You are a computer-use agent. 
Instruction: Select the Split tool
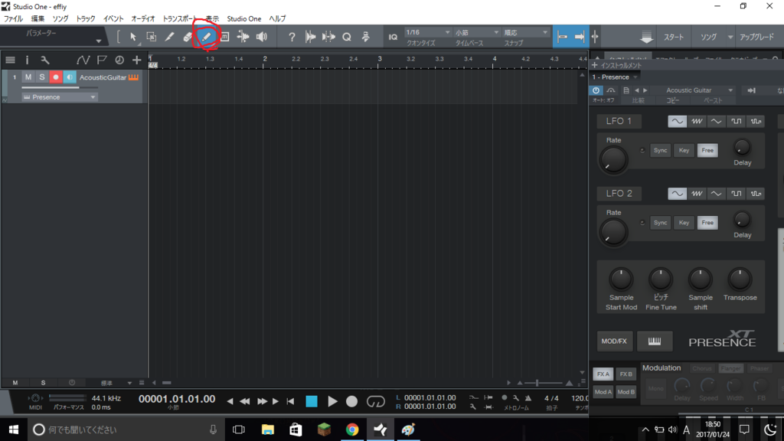coord(169,37)
